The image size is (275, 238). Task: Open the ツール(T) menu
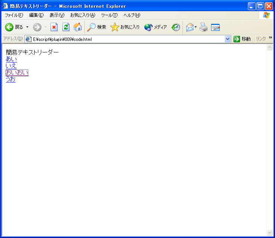click(109, 15)
